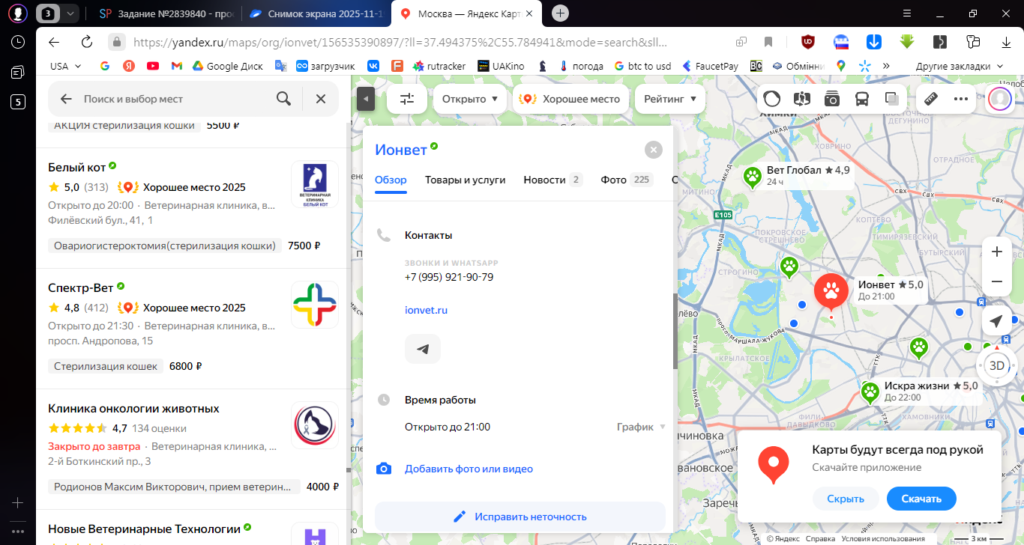The image size is (1024, 545).
Task: Go back with browser back arrow
Action: coord(53,42)
